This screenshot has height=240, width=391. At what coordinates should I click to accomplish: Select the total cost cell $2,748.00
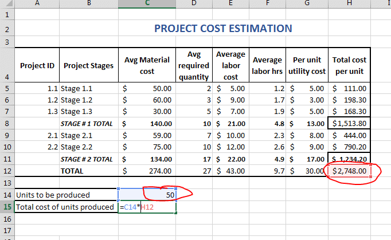click(x=349, y=171)
